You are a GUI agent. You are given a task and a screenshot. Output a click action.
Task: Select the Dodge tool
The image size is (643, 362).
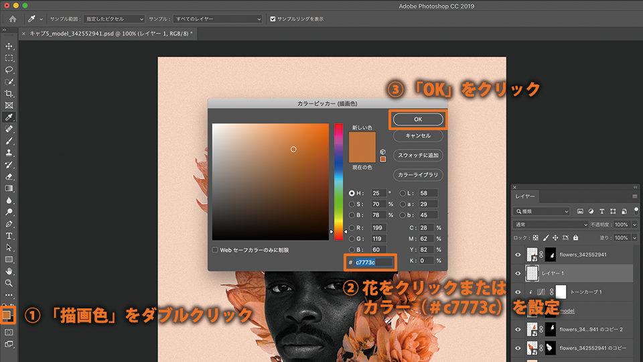tap(9, 213)
